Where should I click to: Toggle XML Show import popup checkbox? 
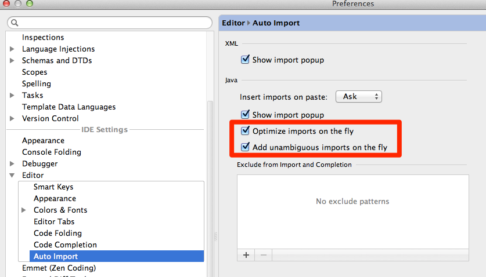(246, 60)
